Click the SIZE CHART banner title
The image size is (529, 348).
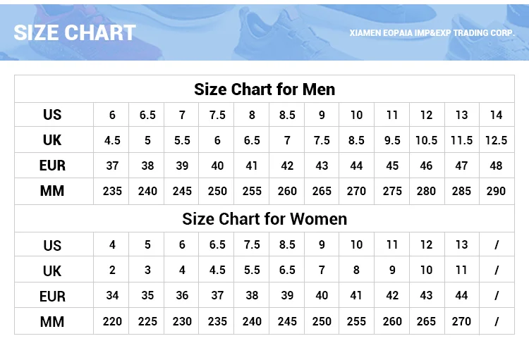tap(75, 32)
